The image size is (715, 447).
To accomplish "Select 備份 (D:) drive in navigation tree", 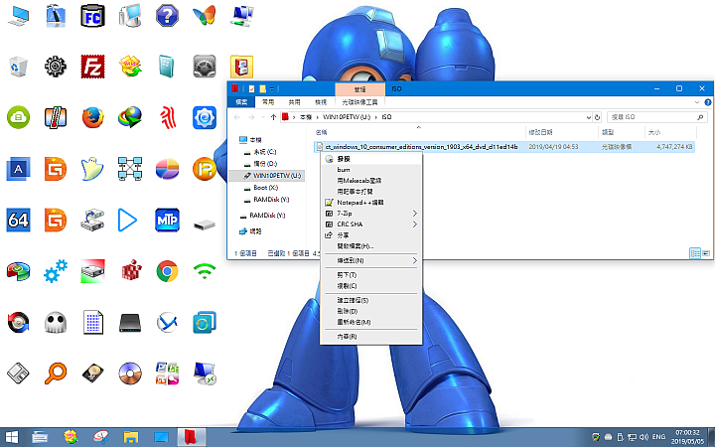I will click(265, 164).
